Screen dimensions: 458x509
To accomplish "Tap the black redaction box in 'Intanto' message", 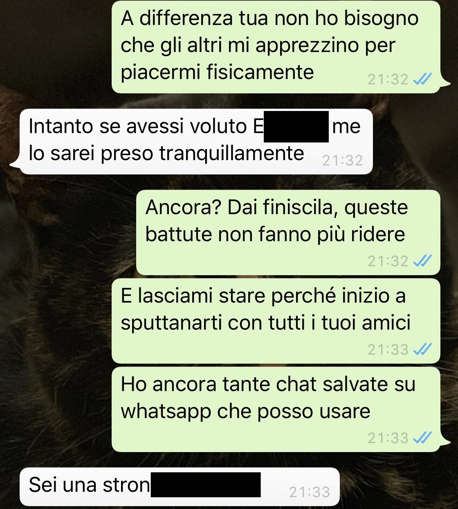I will pyautogui.click(x=296, y=127).
